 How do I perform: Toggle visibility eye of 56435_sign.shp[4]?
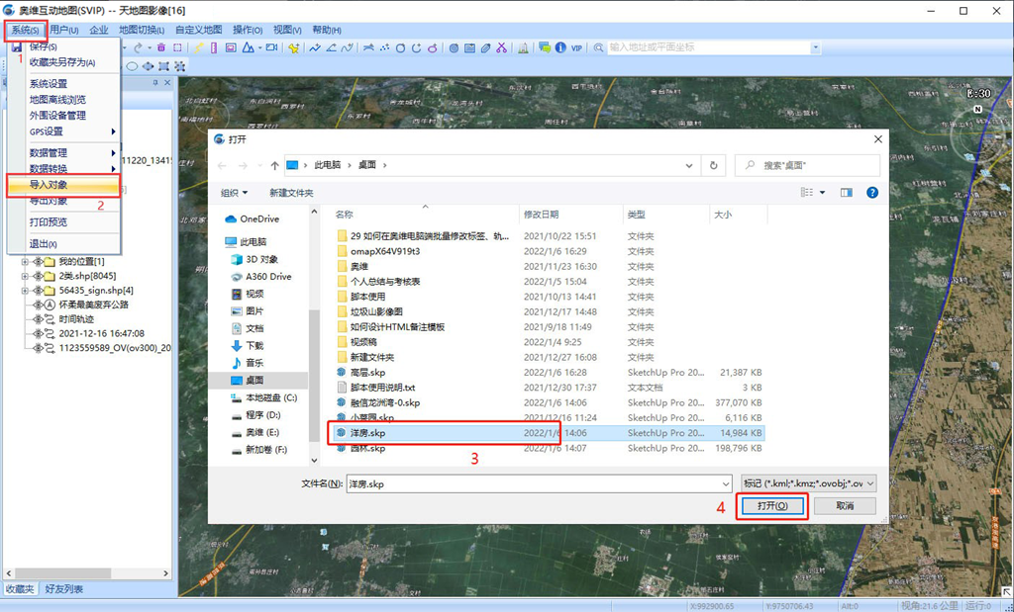pos(38,291)
